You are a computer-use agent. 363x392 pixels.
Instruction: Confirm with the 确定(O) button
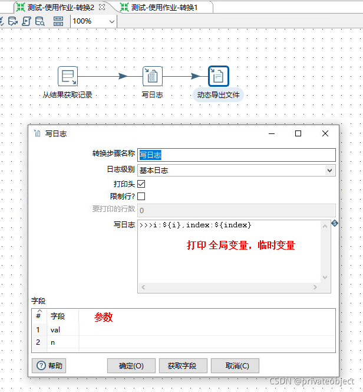[131, 366]
